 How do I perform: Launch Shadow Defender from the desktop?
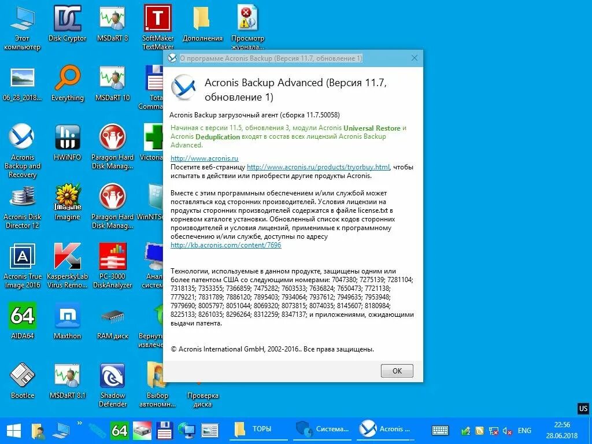pyautogui.click(x=113, y=385)
